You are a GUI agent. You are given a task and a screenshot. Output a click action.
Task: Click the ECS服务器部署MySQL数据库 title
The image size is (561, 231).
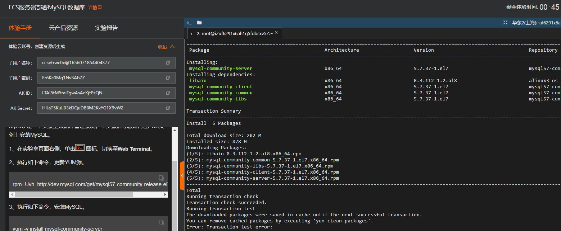click(x=47, y=7)
